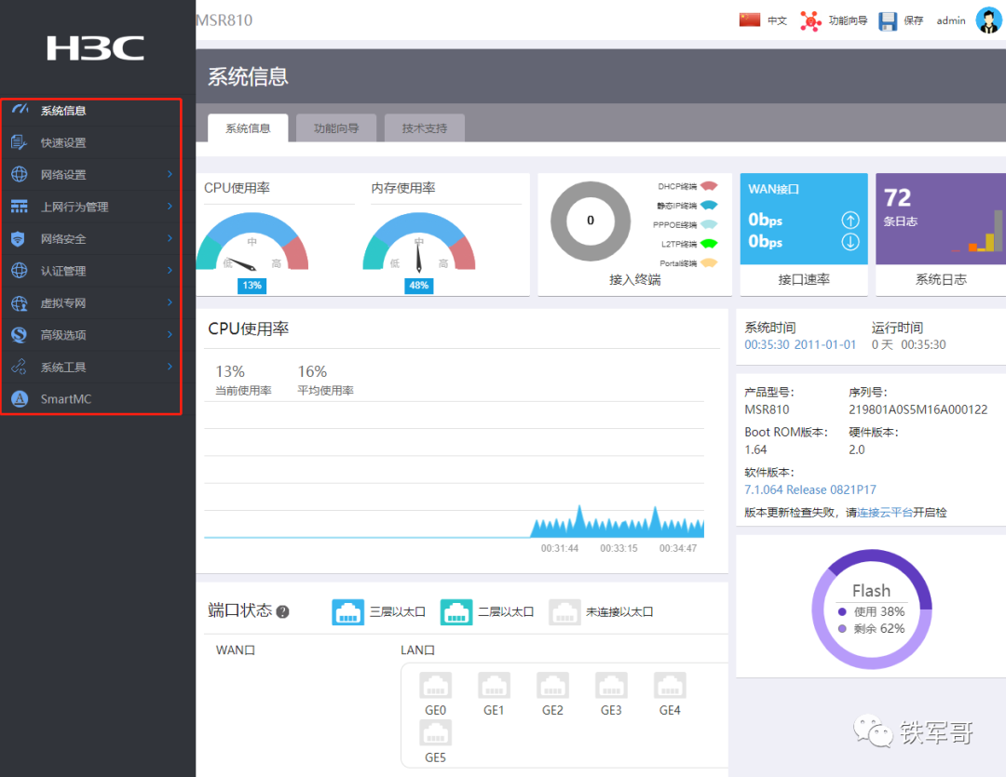Click the admin user avatar

988,20
